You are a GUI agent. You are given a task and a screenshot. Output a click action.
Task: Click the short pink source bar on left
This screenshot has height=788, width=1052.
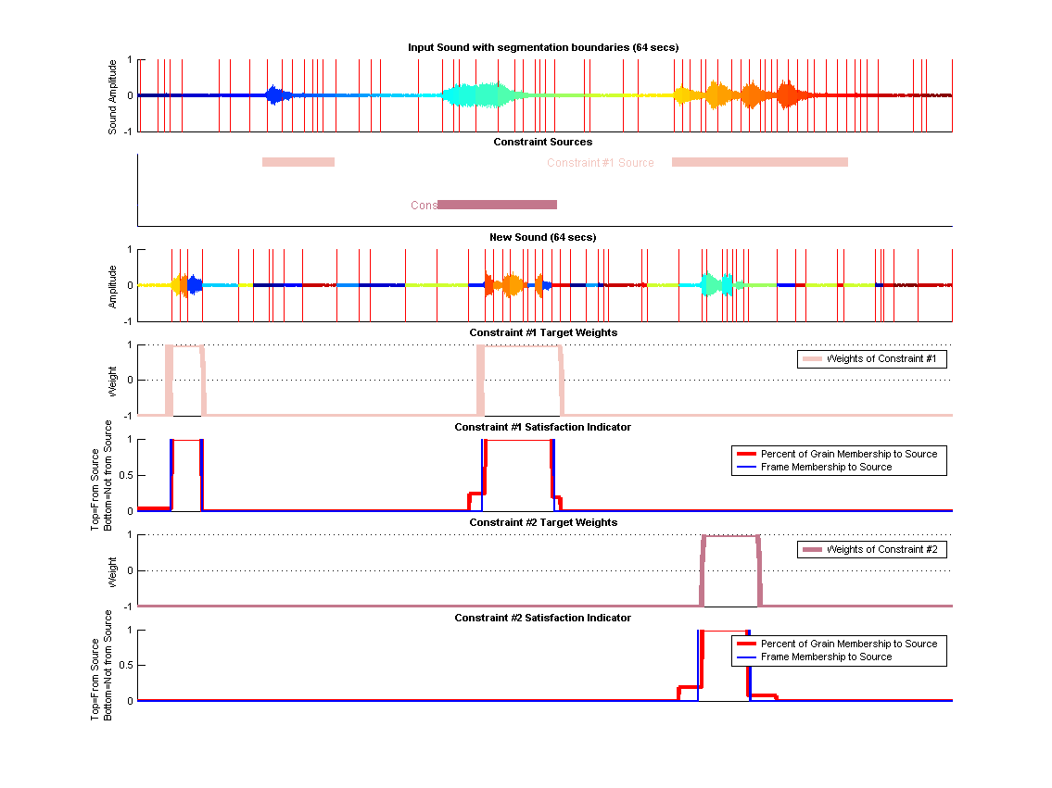(298, 162)
